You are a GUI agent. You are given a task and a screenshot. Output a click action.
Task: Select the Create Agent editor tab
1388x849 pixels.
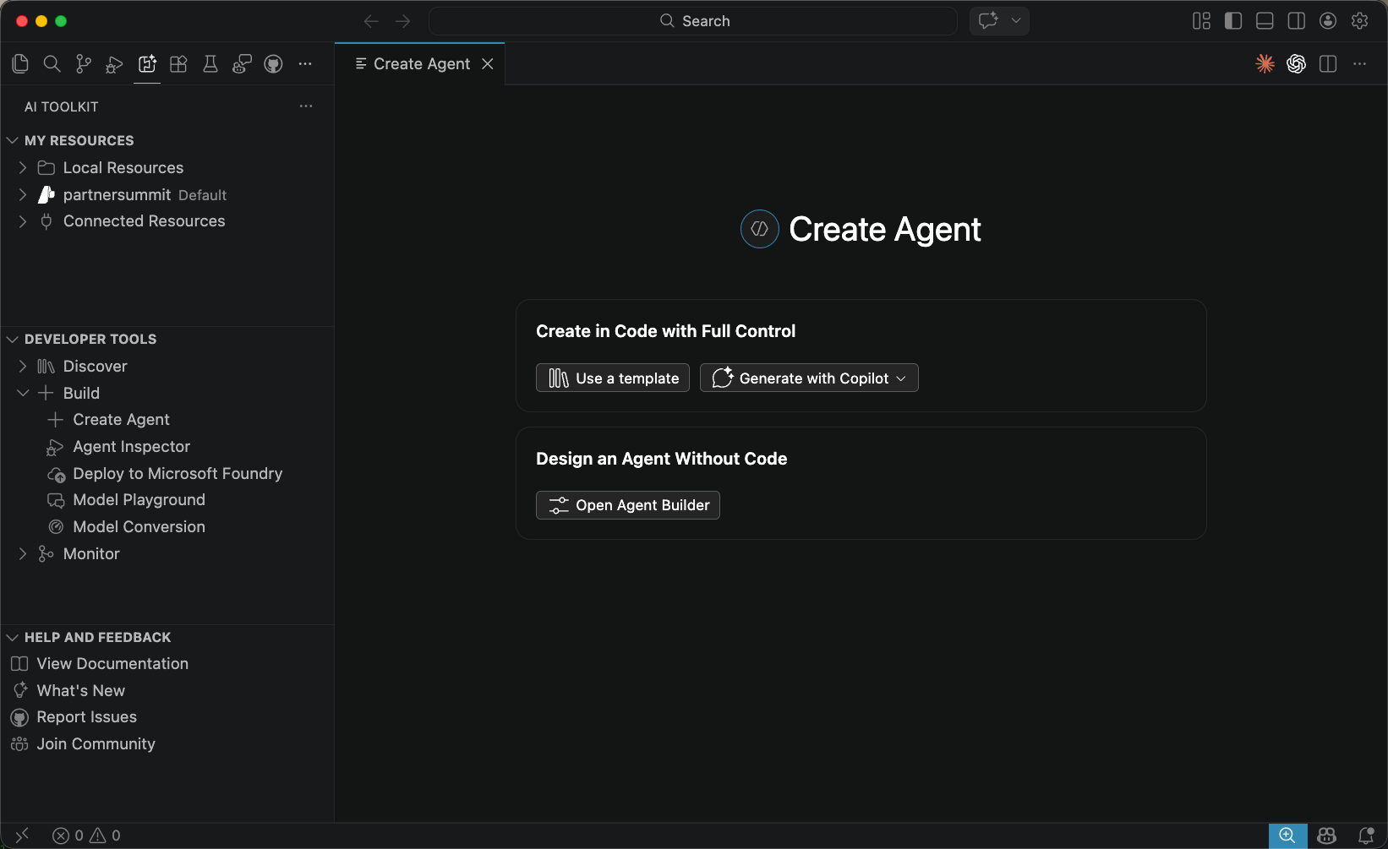click(420, 64)
